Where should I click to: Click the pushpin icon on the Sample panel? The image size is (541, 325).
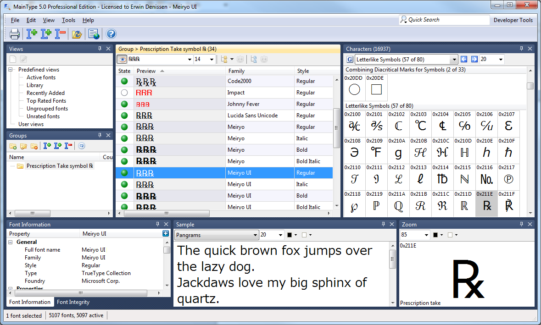[383, 224]
